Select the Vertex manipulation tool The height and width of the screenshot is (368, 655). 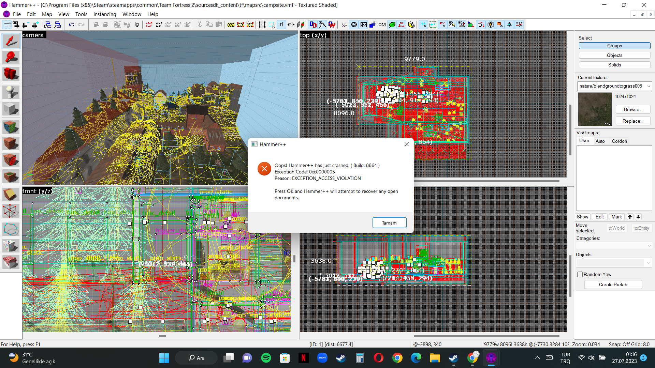coord(11,211)
